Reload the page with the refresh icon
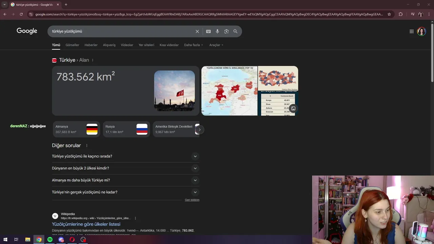The image size is (434, 244). tap(21, 14)
